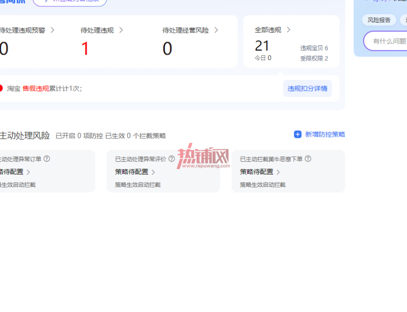This screenshot has width=407, height=312.
Task: Click the blue plus icon for 新增防控策略
Action: [297, 135]
